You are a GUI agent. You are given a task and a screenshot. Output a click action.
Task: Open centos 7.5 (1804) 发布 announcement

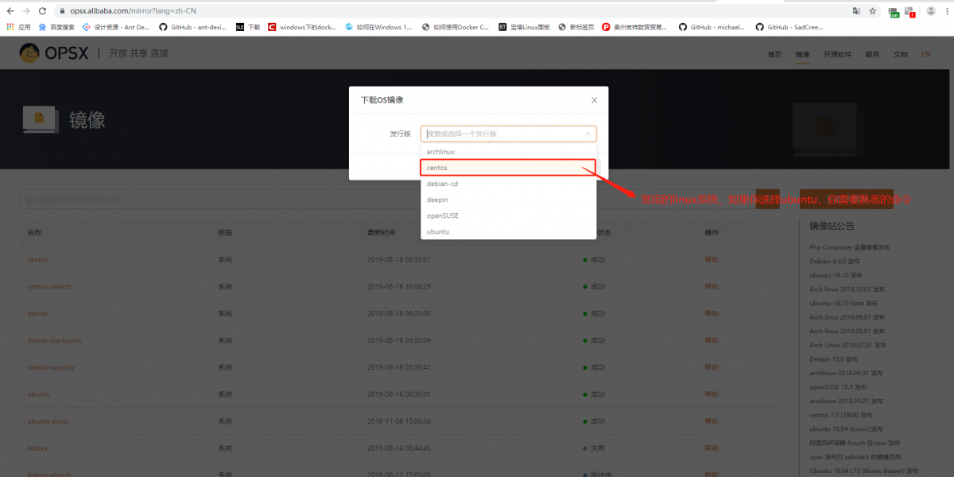click(840, 414)
